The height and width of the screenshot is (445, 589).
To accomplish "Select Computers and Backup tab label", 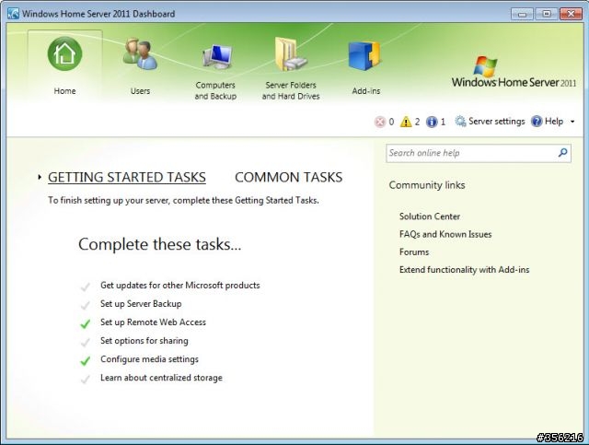I will [215, 90].
